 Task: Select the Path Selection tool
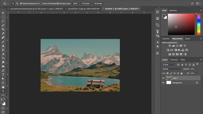[3, 79]
